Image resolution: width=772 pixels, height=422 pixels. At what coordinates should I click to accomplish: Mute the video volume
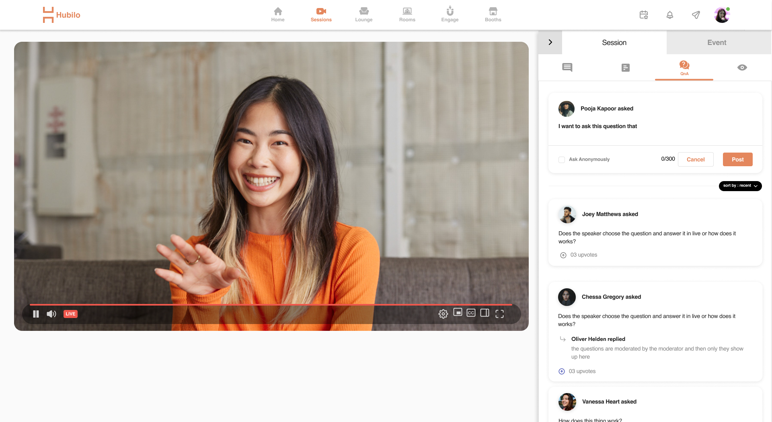click(51, 314)
